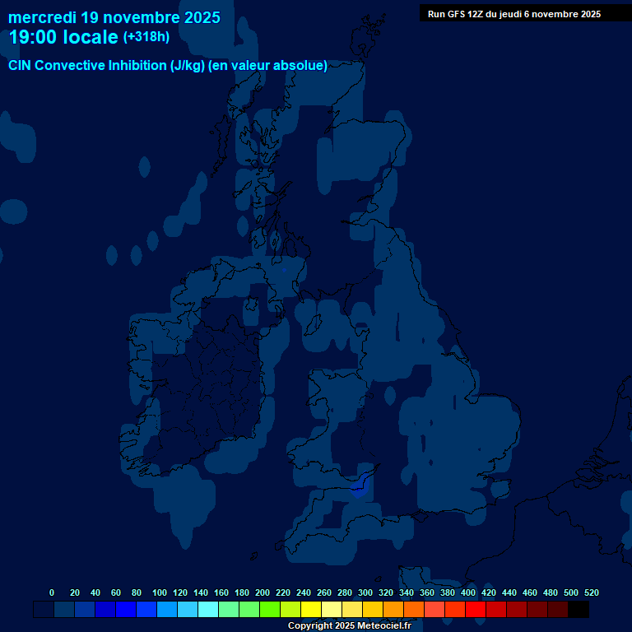
Task: Click the small blue dot in southwest Scotland
Action: pos(284,269)
